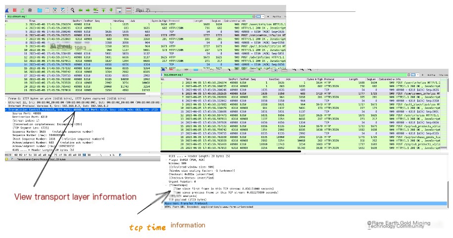
Task: Select packet 12 row in front window
Action: (x=301, y=115)
